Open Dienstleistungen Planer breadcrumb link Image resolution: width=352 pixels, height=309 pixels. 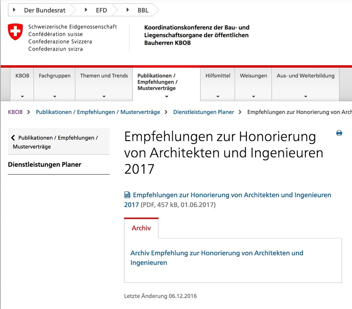tap(204, 112)
